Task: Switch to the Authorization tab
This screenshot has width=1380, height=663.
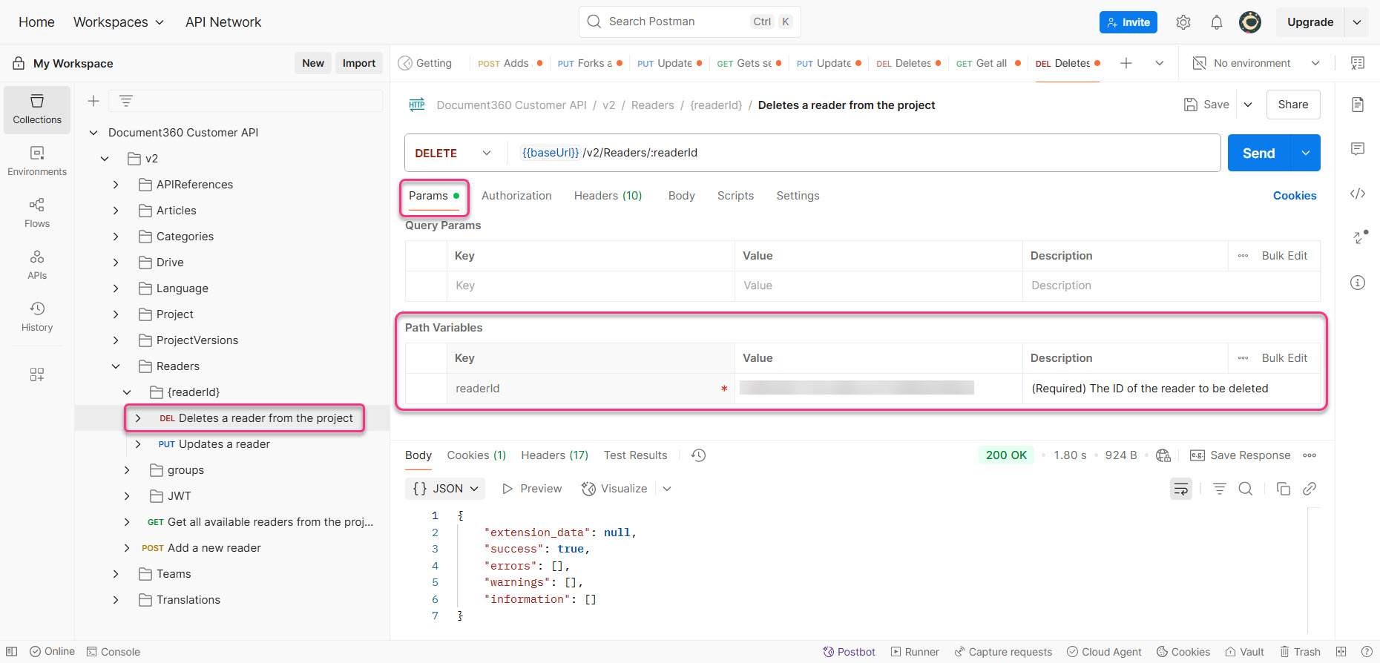Action: [x=516, y=196]
